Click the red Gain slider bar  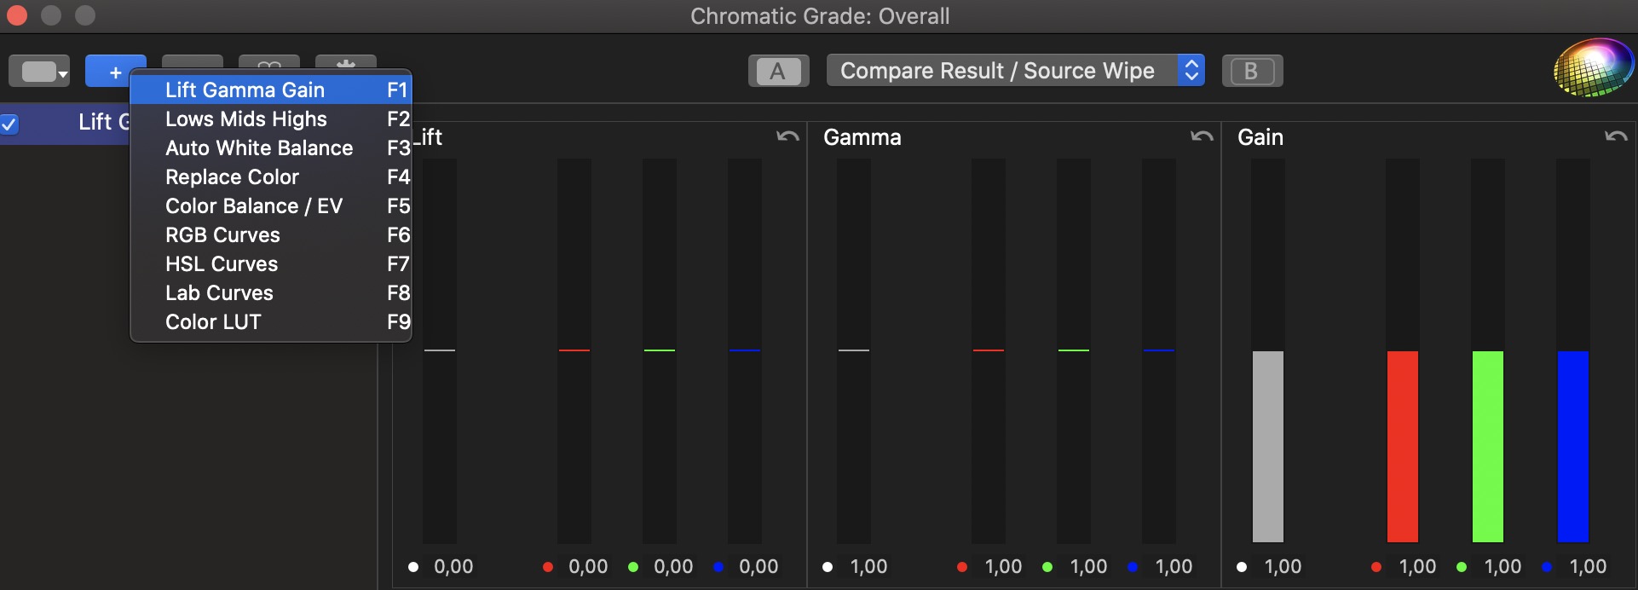1403,446
